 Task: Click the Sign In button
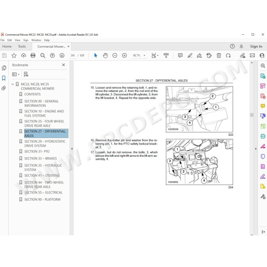coord(256,46)
